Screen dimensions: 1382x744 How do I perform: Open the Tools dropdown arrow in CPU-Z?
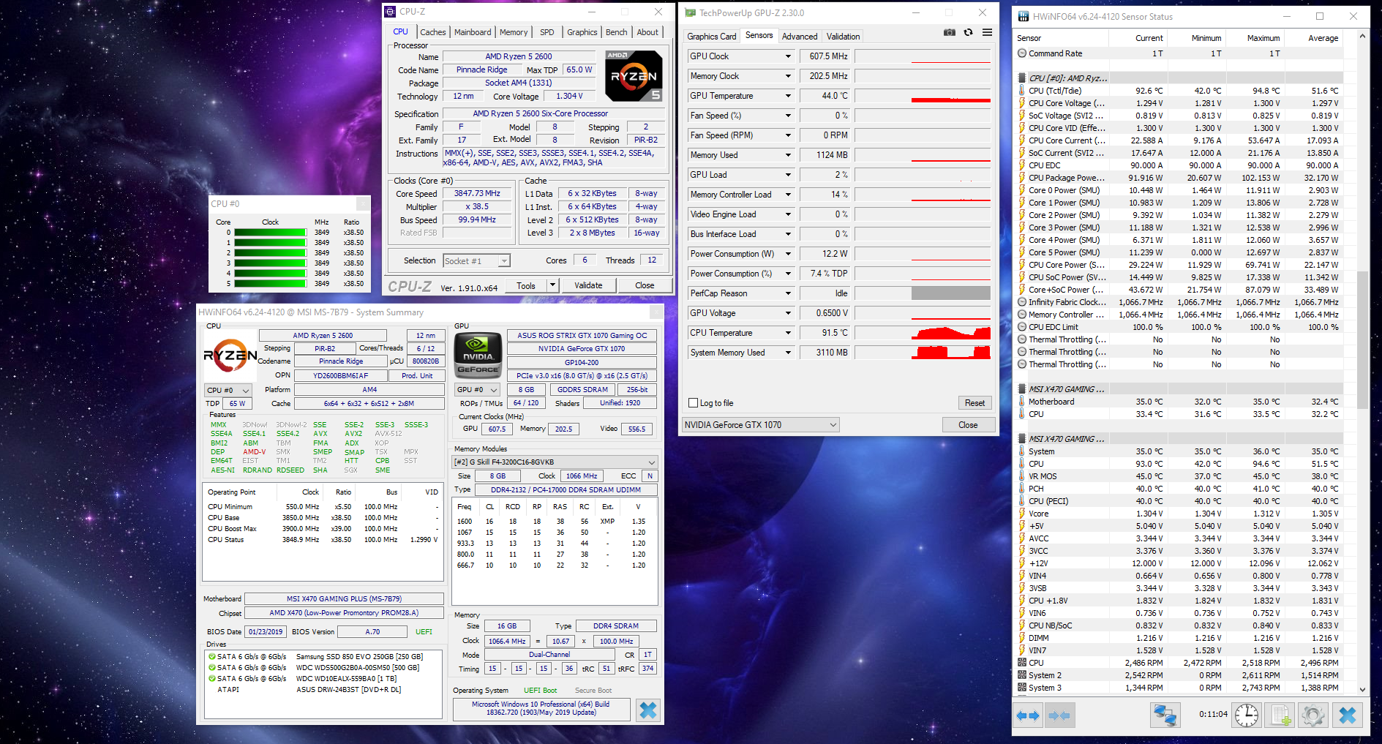[552, 285]
